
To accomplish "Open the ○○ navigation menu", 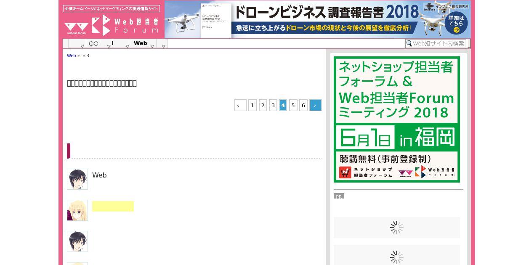I will tap(93, 43).
